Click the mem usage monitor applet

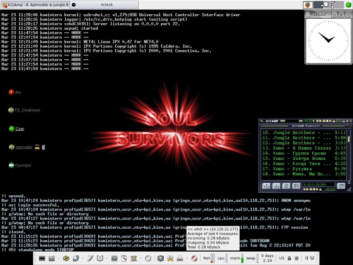[237, 258]
